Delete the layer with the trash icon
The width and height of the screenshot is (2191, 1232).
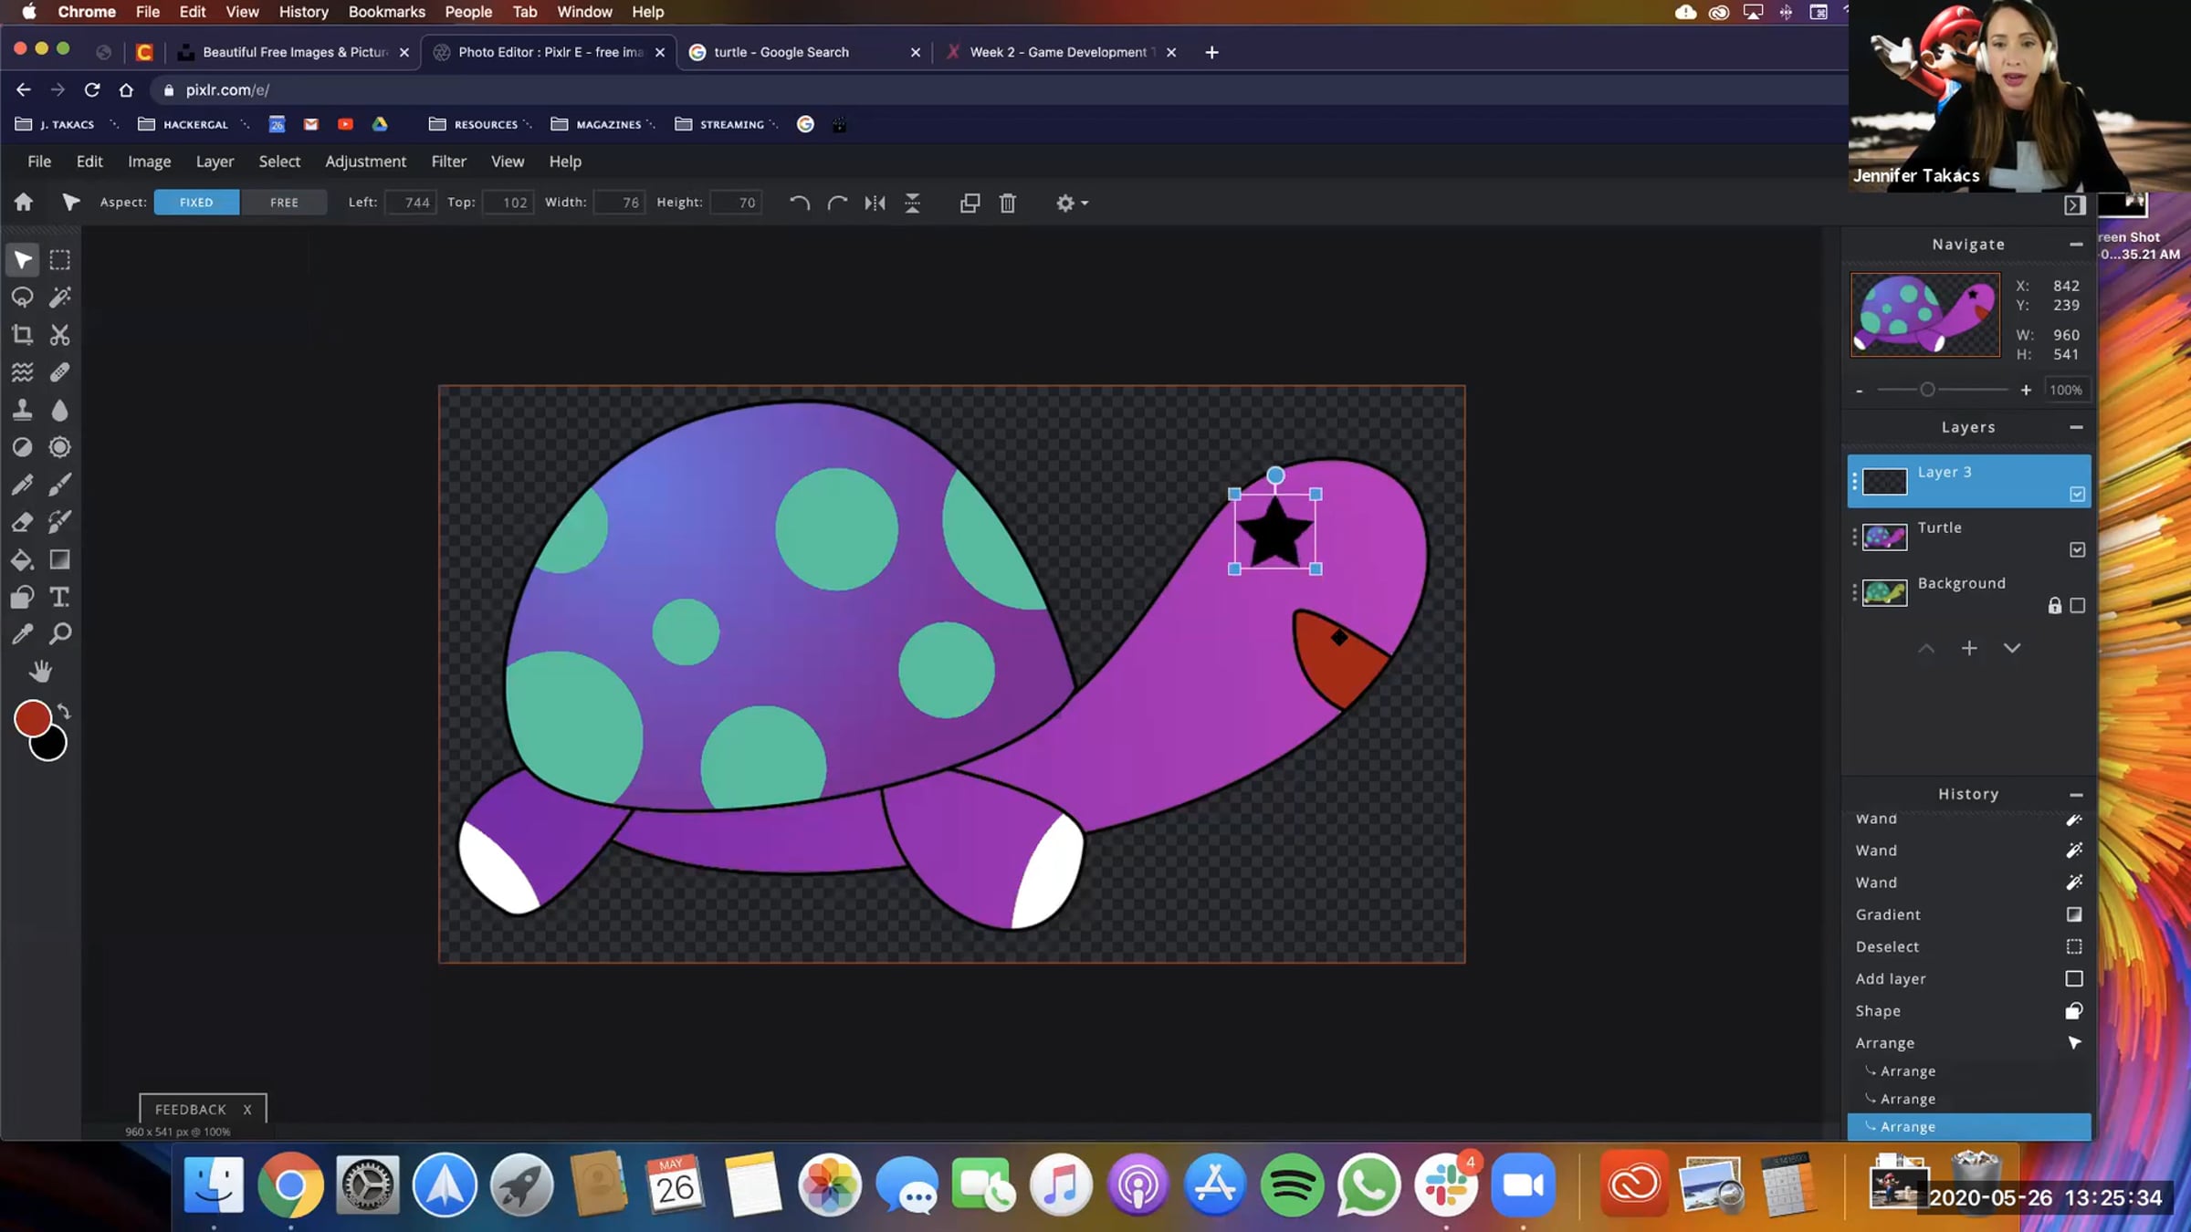pyautogui.click(x=1008, y=203)
